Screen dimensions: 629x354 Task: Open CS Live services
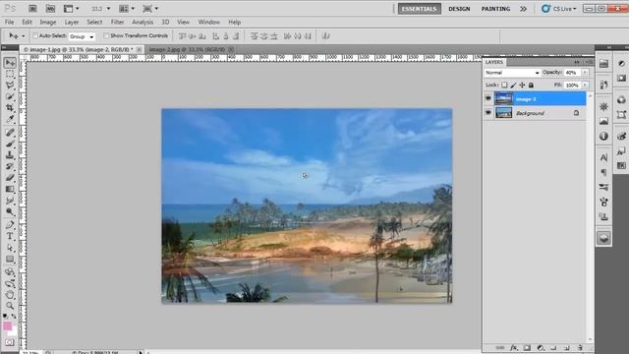(559, 9)
